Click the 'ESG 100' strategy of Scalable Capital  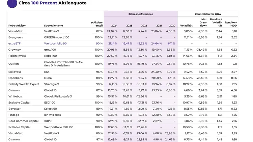[x=50, y=103]
